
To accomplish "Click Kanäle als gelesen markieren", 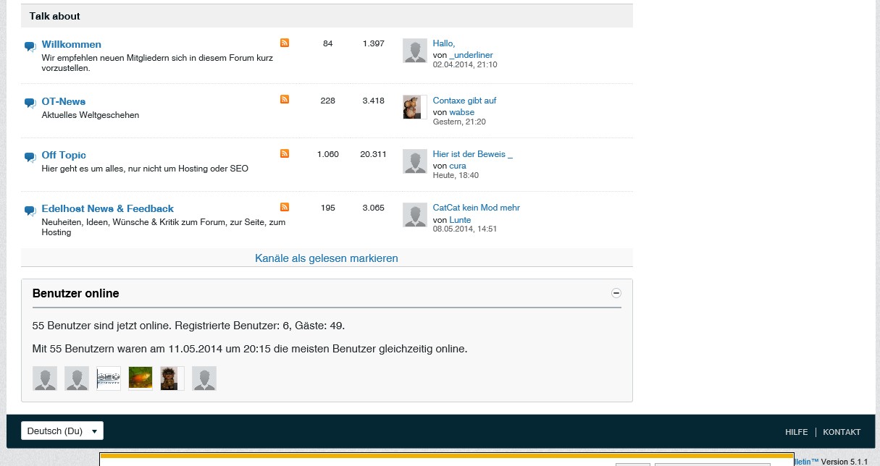I will pyautogui.click(x=326, y=258).
